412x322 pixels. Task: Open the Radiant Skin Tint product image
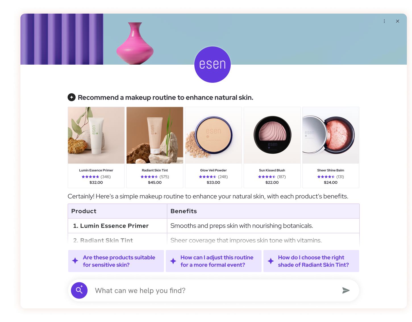pos(155,135)
